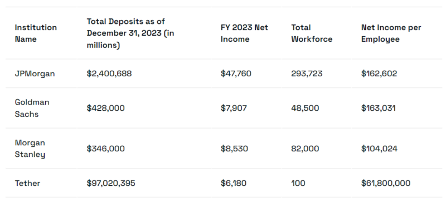Click the Goldman Sachs institution cell
446x202 pixels.
pos(32,109)
